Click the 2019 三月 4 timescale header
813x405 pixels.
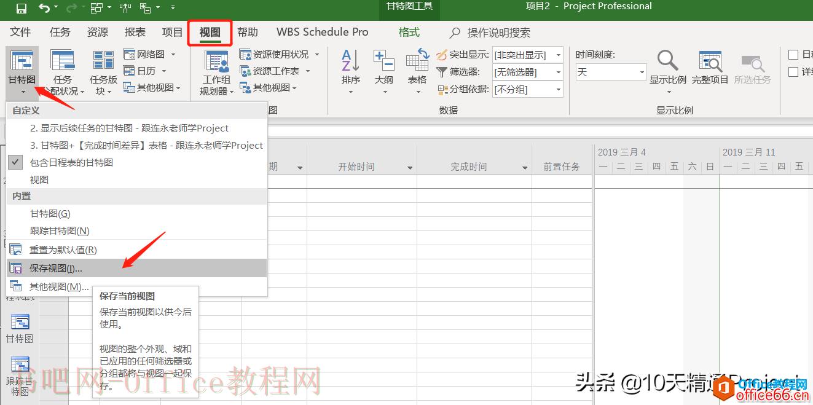coord(622,152)
